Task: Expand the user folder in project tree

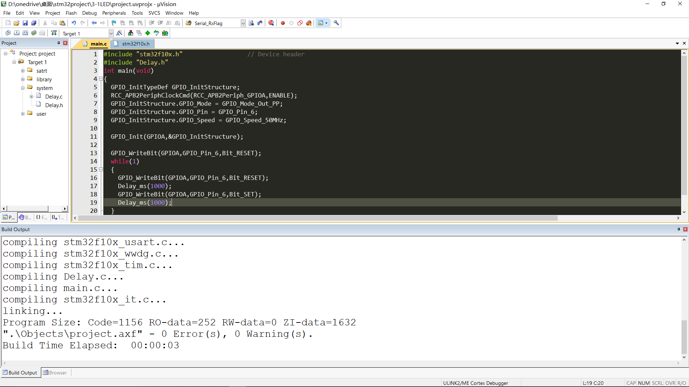Action: 23,114
